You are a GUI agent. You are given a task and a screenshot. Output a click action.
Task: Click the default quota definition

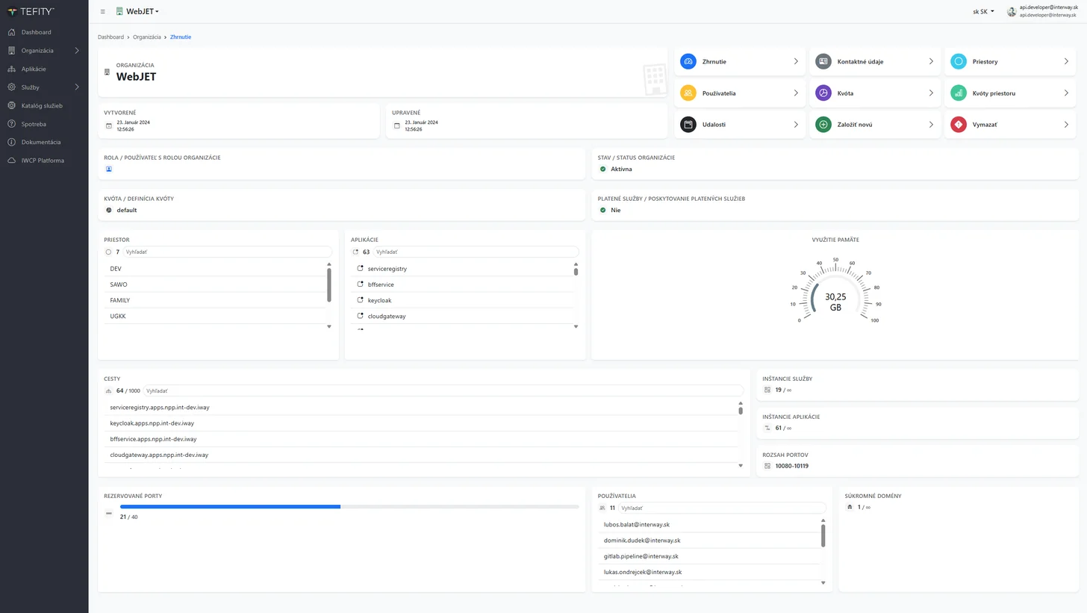(x=126, y=210)
